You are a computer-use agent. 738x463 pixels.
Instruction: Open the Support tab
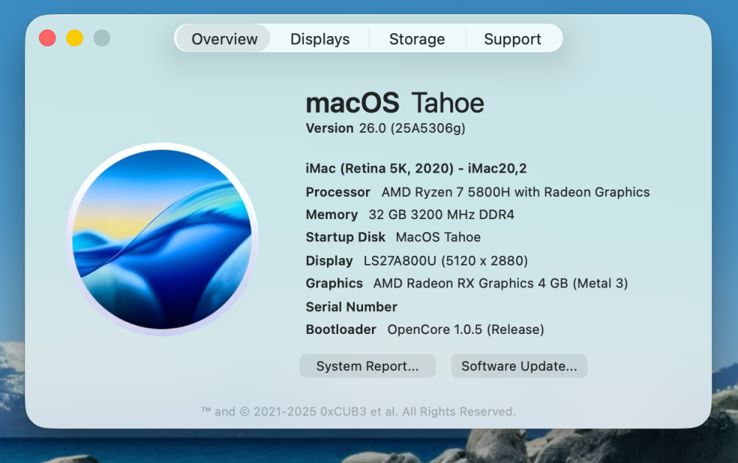(513, 38)
